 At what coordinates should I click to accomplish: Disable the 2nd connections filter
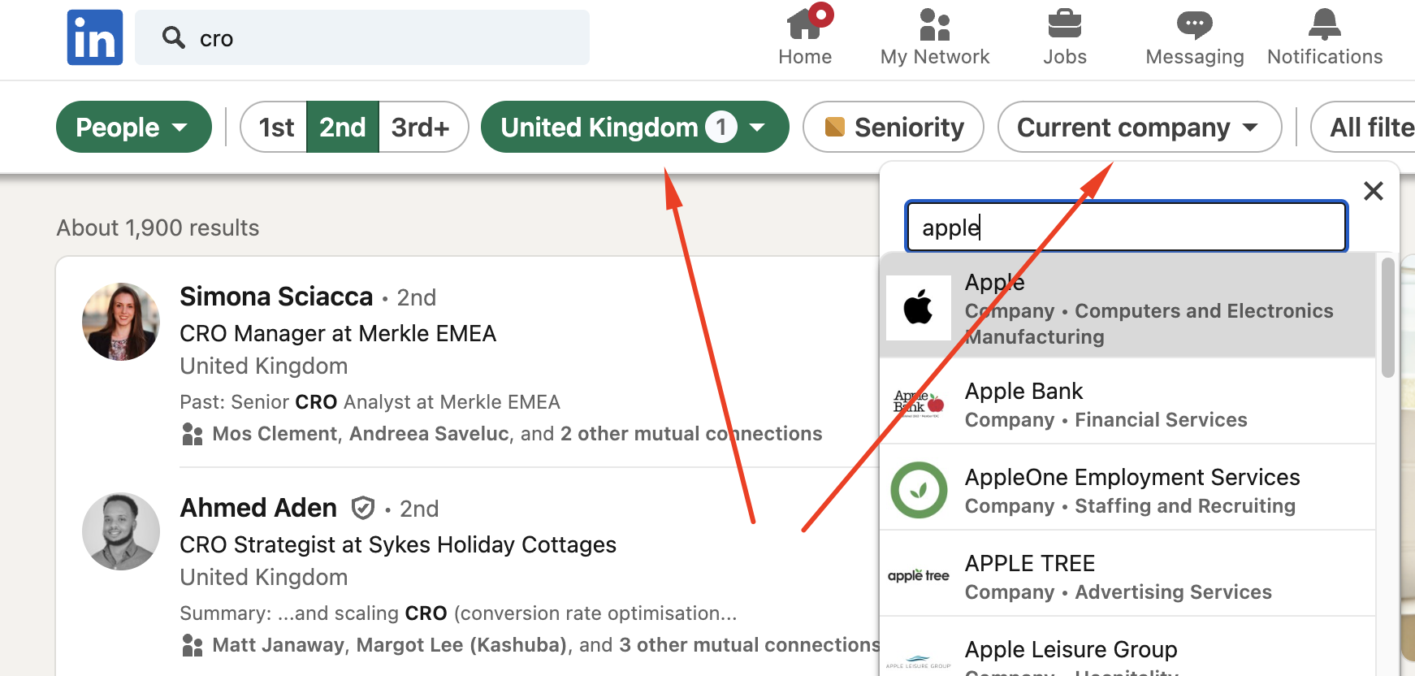[x=342, y=127]
